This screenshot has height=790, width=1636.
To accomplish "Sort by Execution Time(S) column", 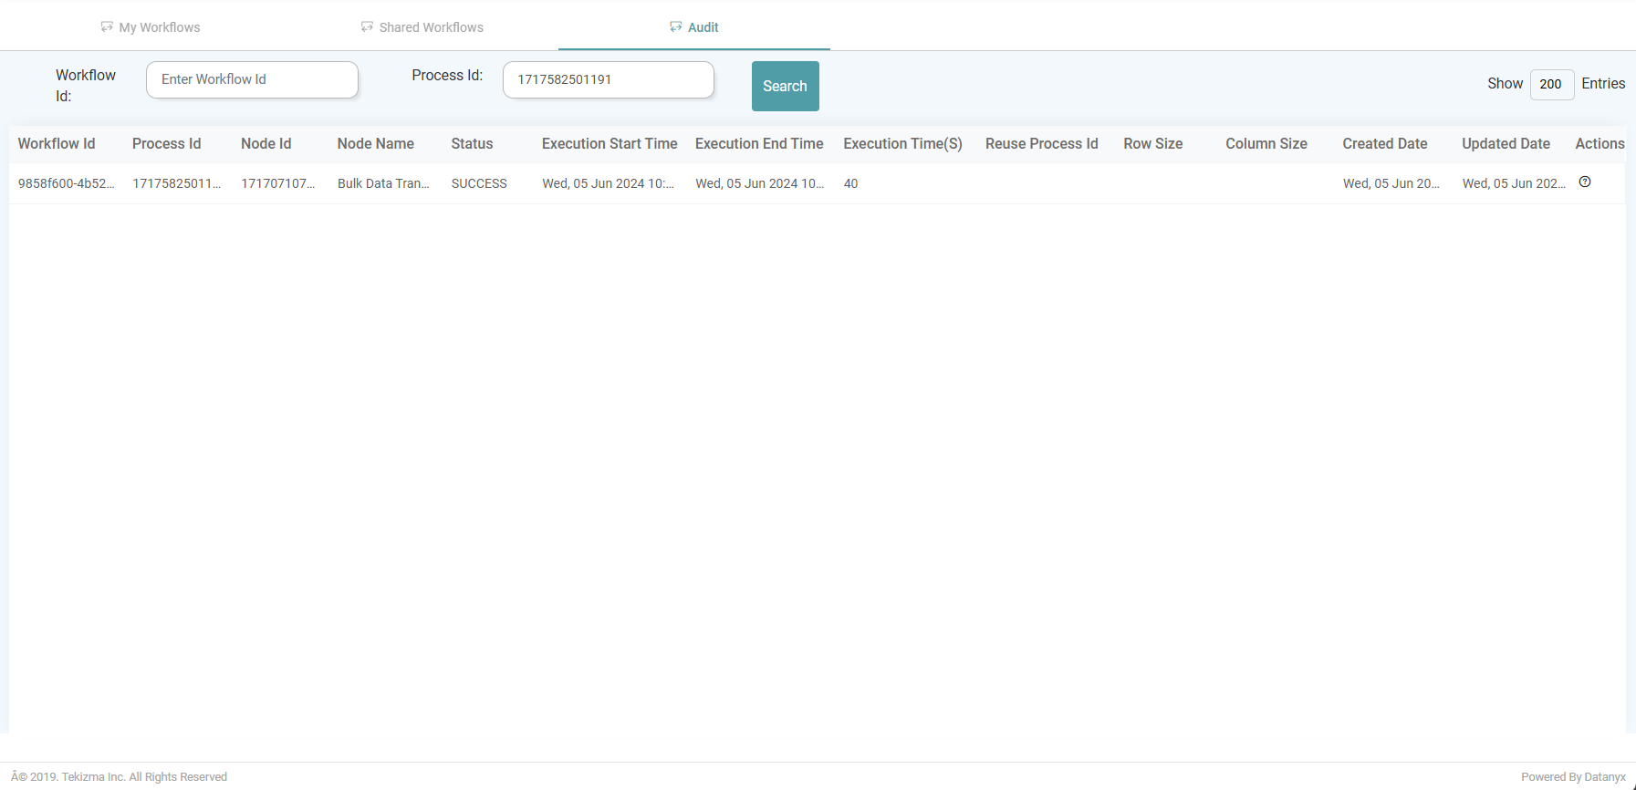I will pyautogui.click(x=902, y=144).
